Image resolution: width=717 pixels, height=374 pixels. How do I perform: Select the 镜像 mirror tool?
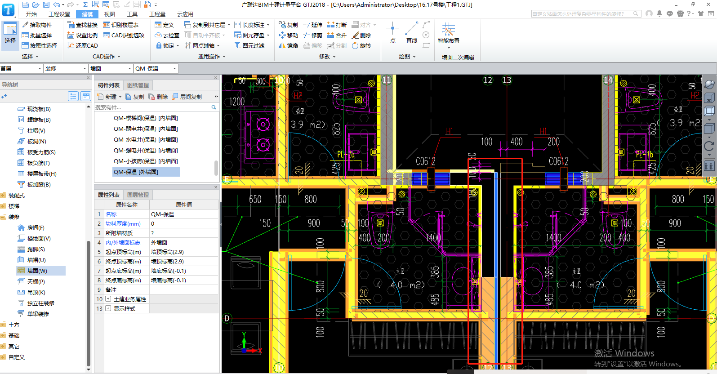click(288, 45)
